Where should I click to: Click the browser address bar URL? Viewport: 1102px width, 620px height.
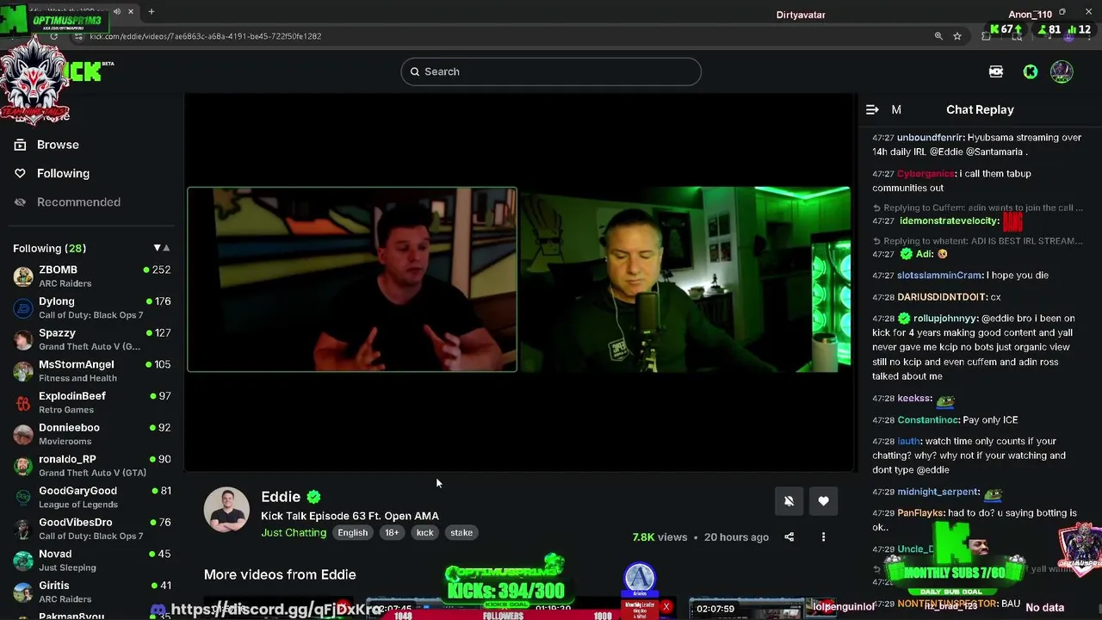pos(205,36)
